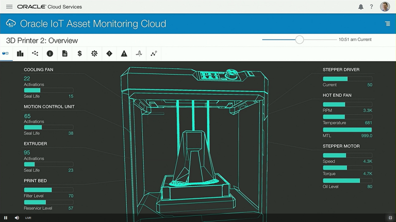The width and height of the screenshot is (396, 222).
Task: Click the Extruder activations value 95
Action: coord(27,153)
